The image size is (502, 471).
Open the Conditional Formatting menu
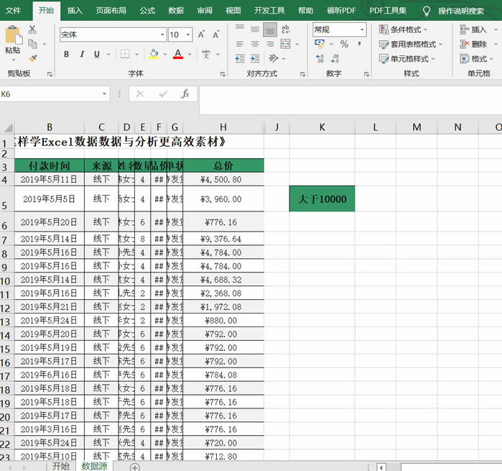click(403, 29)
